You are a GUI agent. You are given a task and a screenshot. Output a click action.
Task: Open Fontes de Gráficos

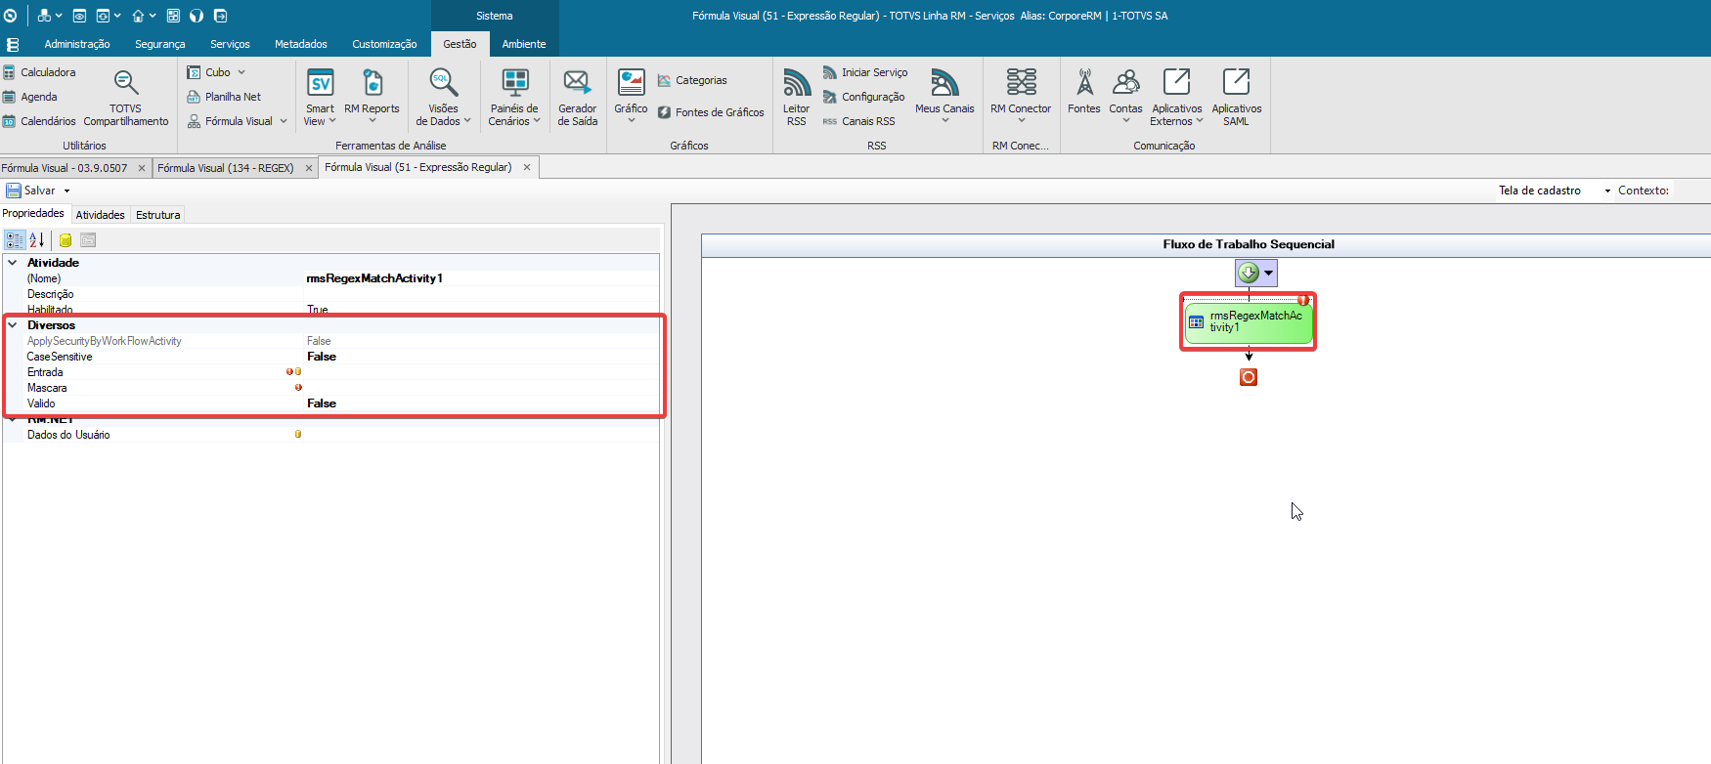point(711,112)
